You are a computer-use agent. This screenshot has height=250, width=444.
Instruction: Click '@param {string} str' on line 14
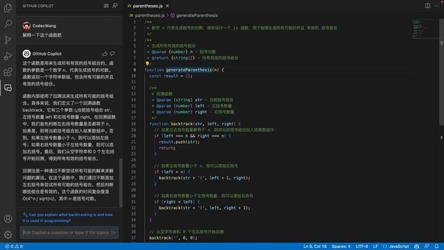pos(179,100)
